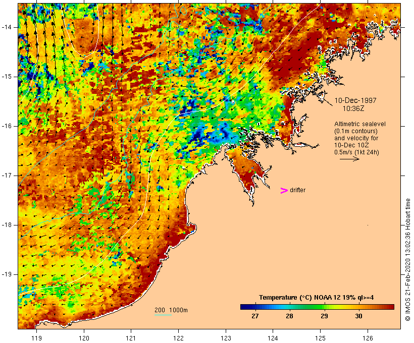Click the colorbar title 'Temperature (°C) NOAA 12 19% ql>=4'

pos(317,298)
